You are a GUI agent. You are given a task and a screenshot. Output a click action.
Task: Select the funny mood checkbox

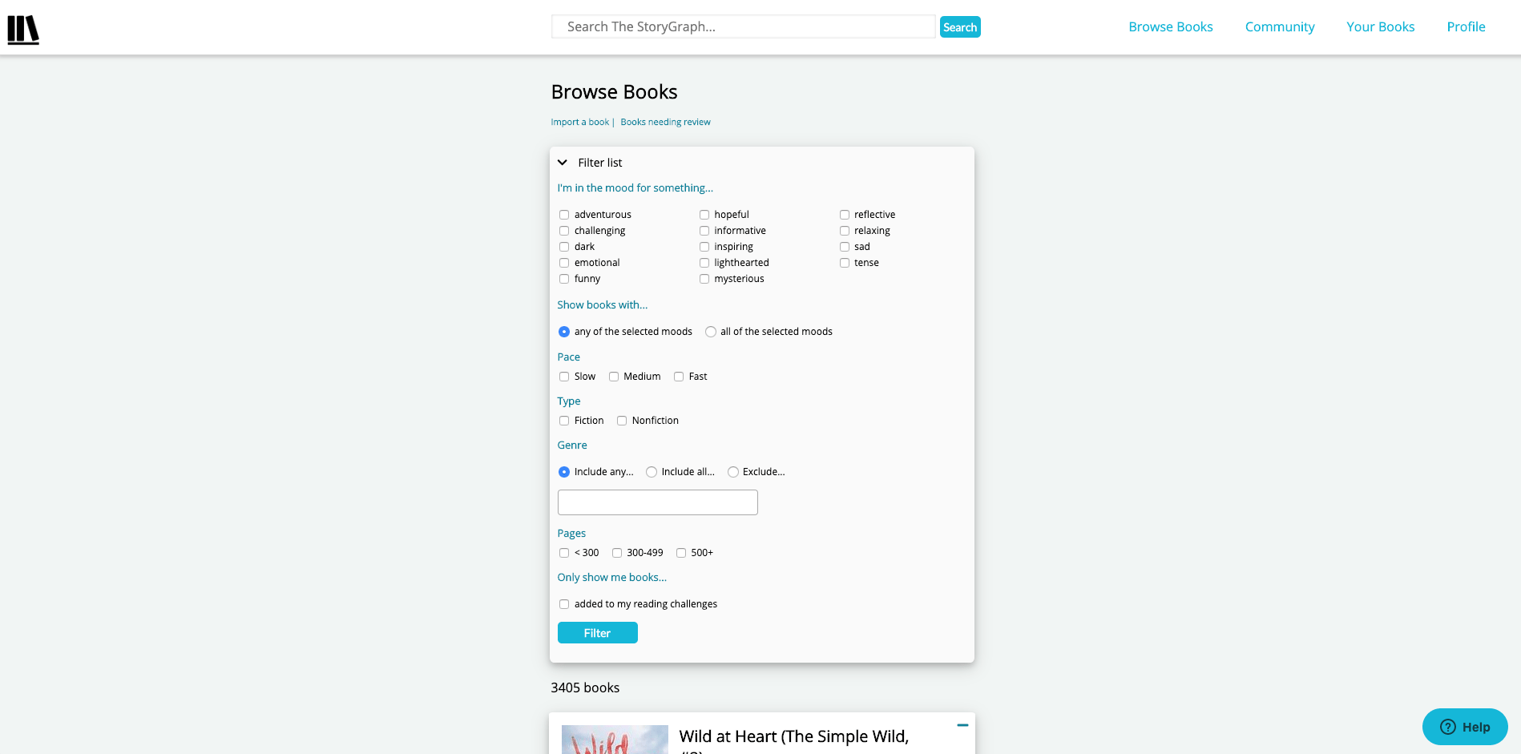pos(564,279)
